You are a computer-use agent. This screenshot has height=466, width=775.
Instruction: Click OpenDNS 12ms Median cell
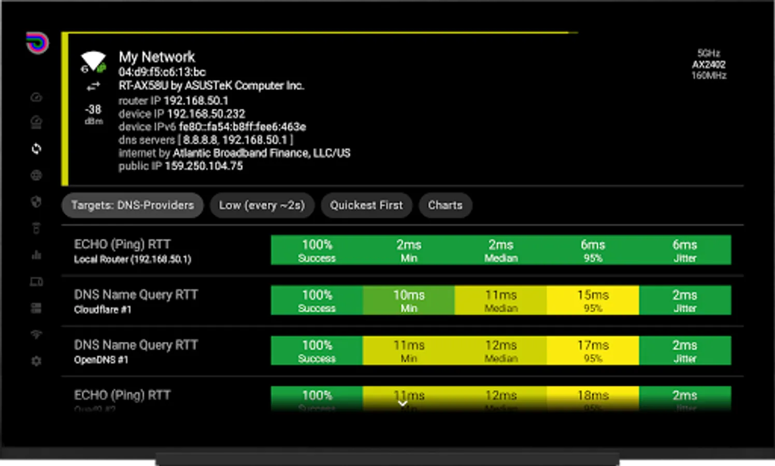[501, 351]
